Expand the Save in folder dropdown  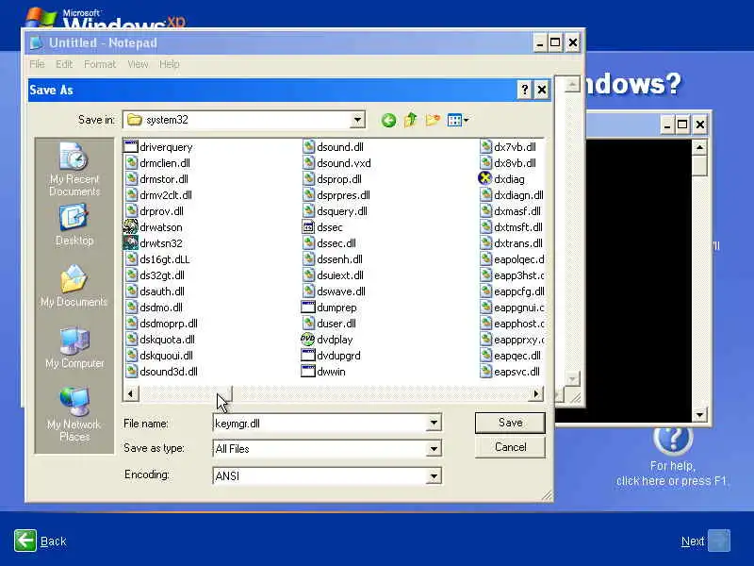(x=357, y=120)
